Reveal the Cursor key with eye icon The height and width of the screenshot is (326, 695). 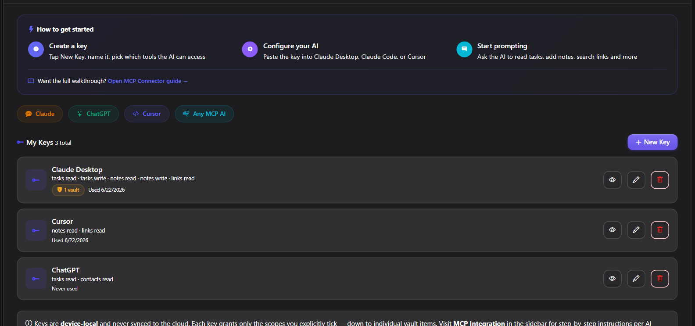tap(612, 230)
